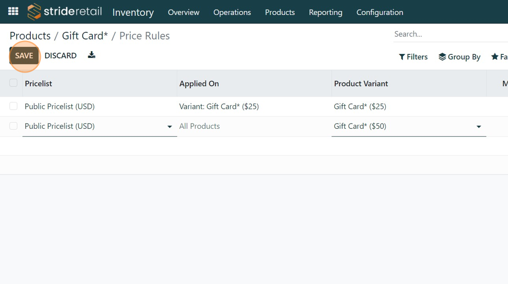Open the Configuration menu

click(380, 12)
